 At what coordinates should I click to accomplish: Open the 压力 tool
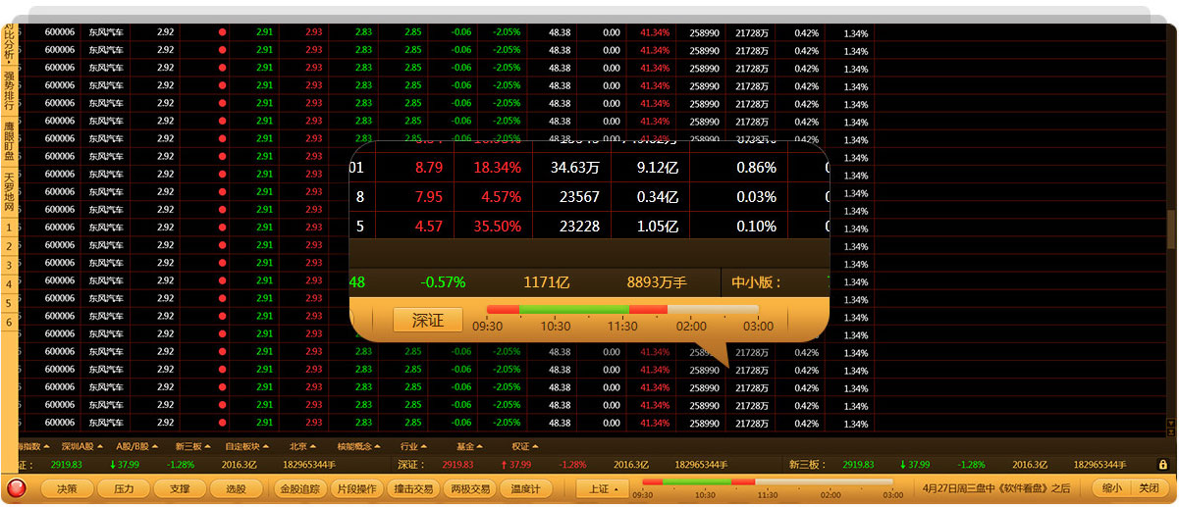124,488
